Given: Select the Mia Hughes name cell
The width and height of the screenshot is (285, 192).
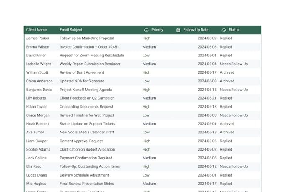Looking at the screenshot, I should click(x=36, y=184).
